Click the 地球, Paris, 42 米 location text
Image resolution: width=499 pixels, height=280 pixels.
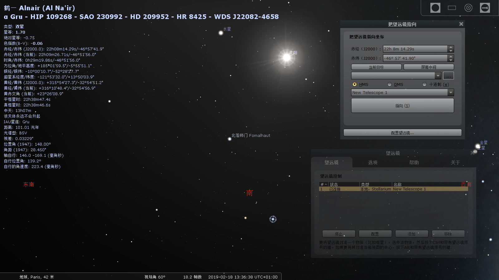(x=36, y=277)
